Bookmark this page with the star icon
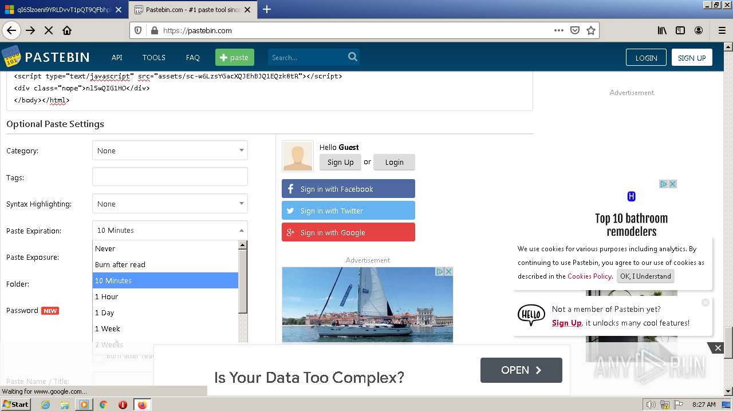This screenshot has height=412, width=733. click(x=591, y=30)
